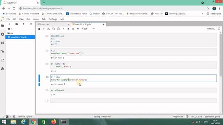Click the kernel status circle indicator
This screenshot has width=223, height=125.
(x=219, y=28)
